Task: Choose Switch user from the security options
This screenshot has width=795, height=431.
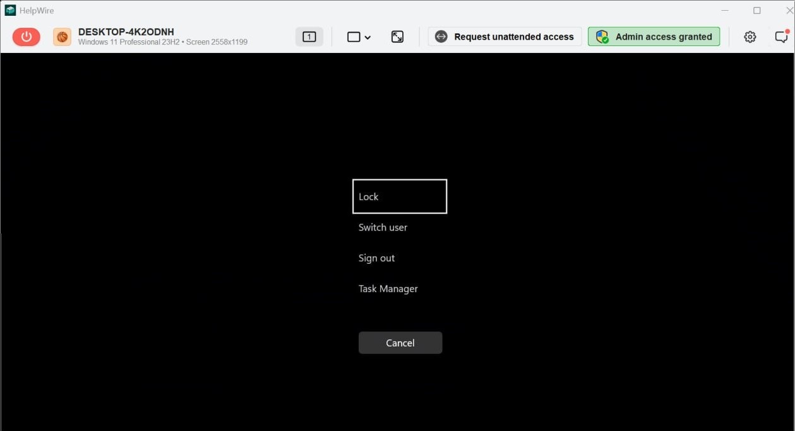Action: pos(383,227)
